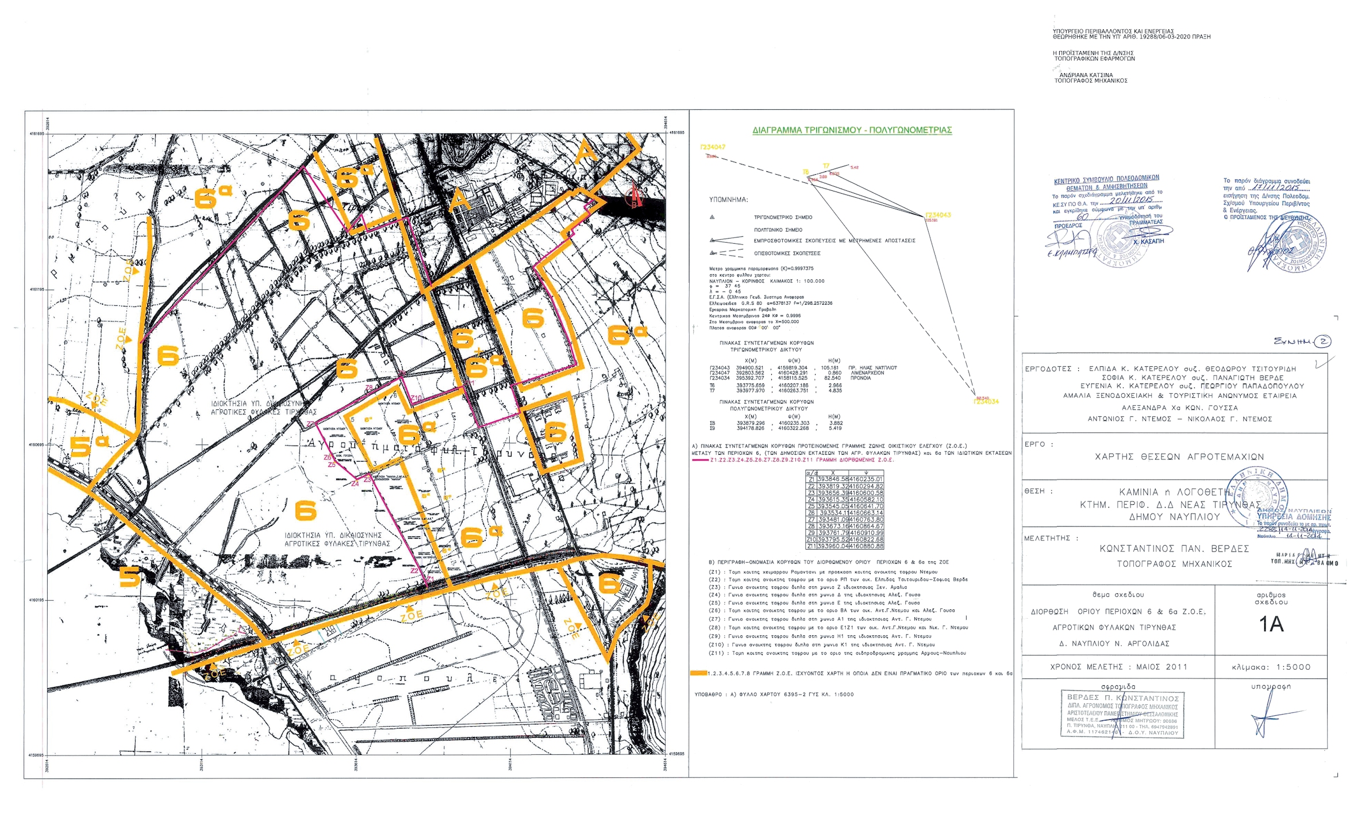Click the large orange 5 zone label

pyautogui.click(x=129, y=577)
